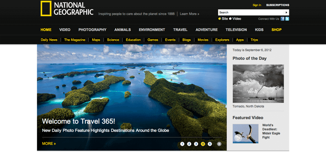Open the Animals section

[123, 30]
